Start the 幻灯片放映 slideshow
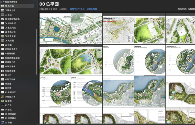 92,9
